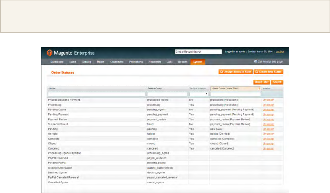This screenshot has height=193, width=330.
Task: Select the Cancelled Ogone row
Action: tap(165, 182)
